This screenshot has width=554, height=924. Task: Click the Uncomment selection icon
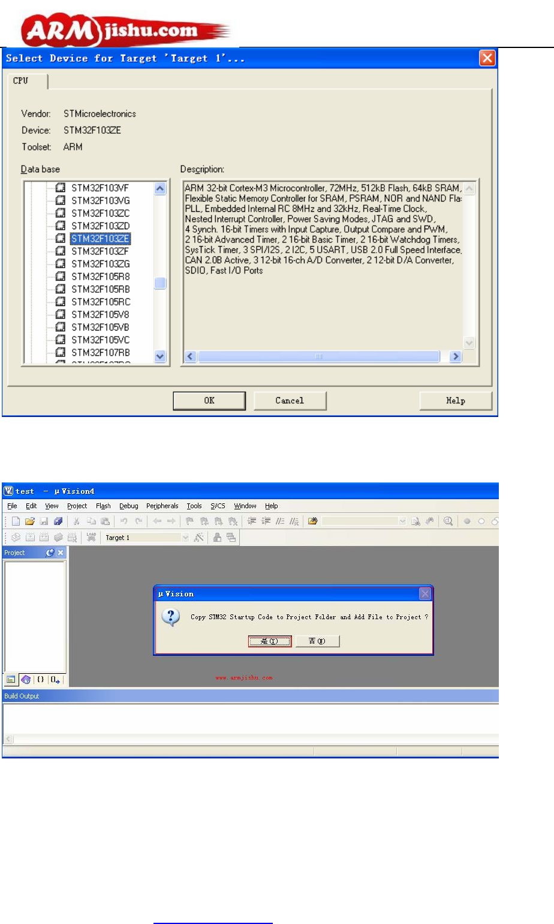click(x=294, y=521)
